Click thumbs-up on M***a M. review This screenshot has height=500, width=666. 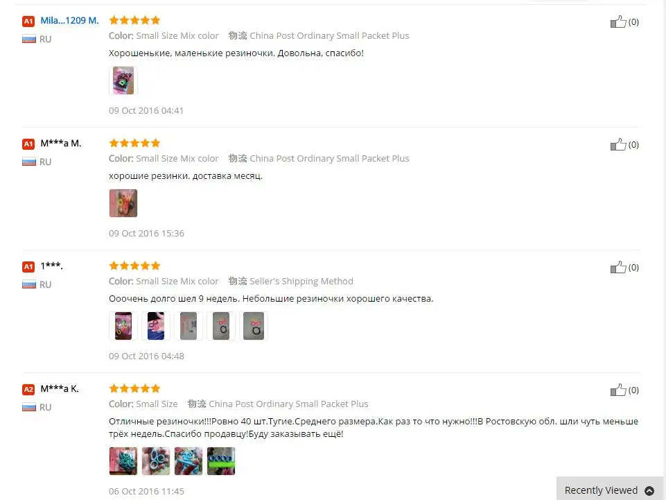(618, 144)
